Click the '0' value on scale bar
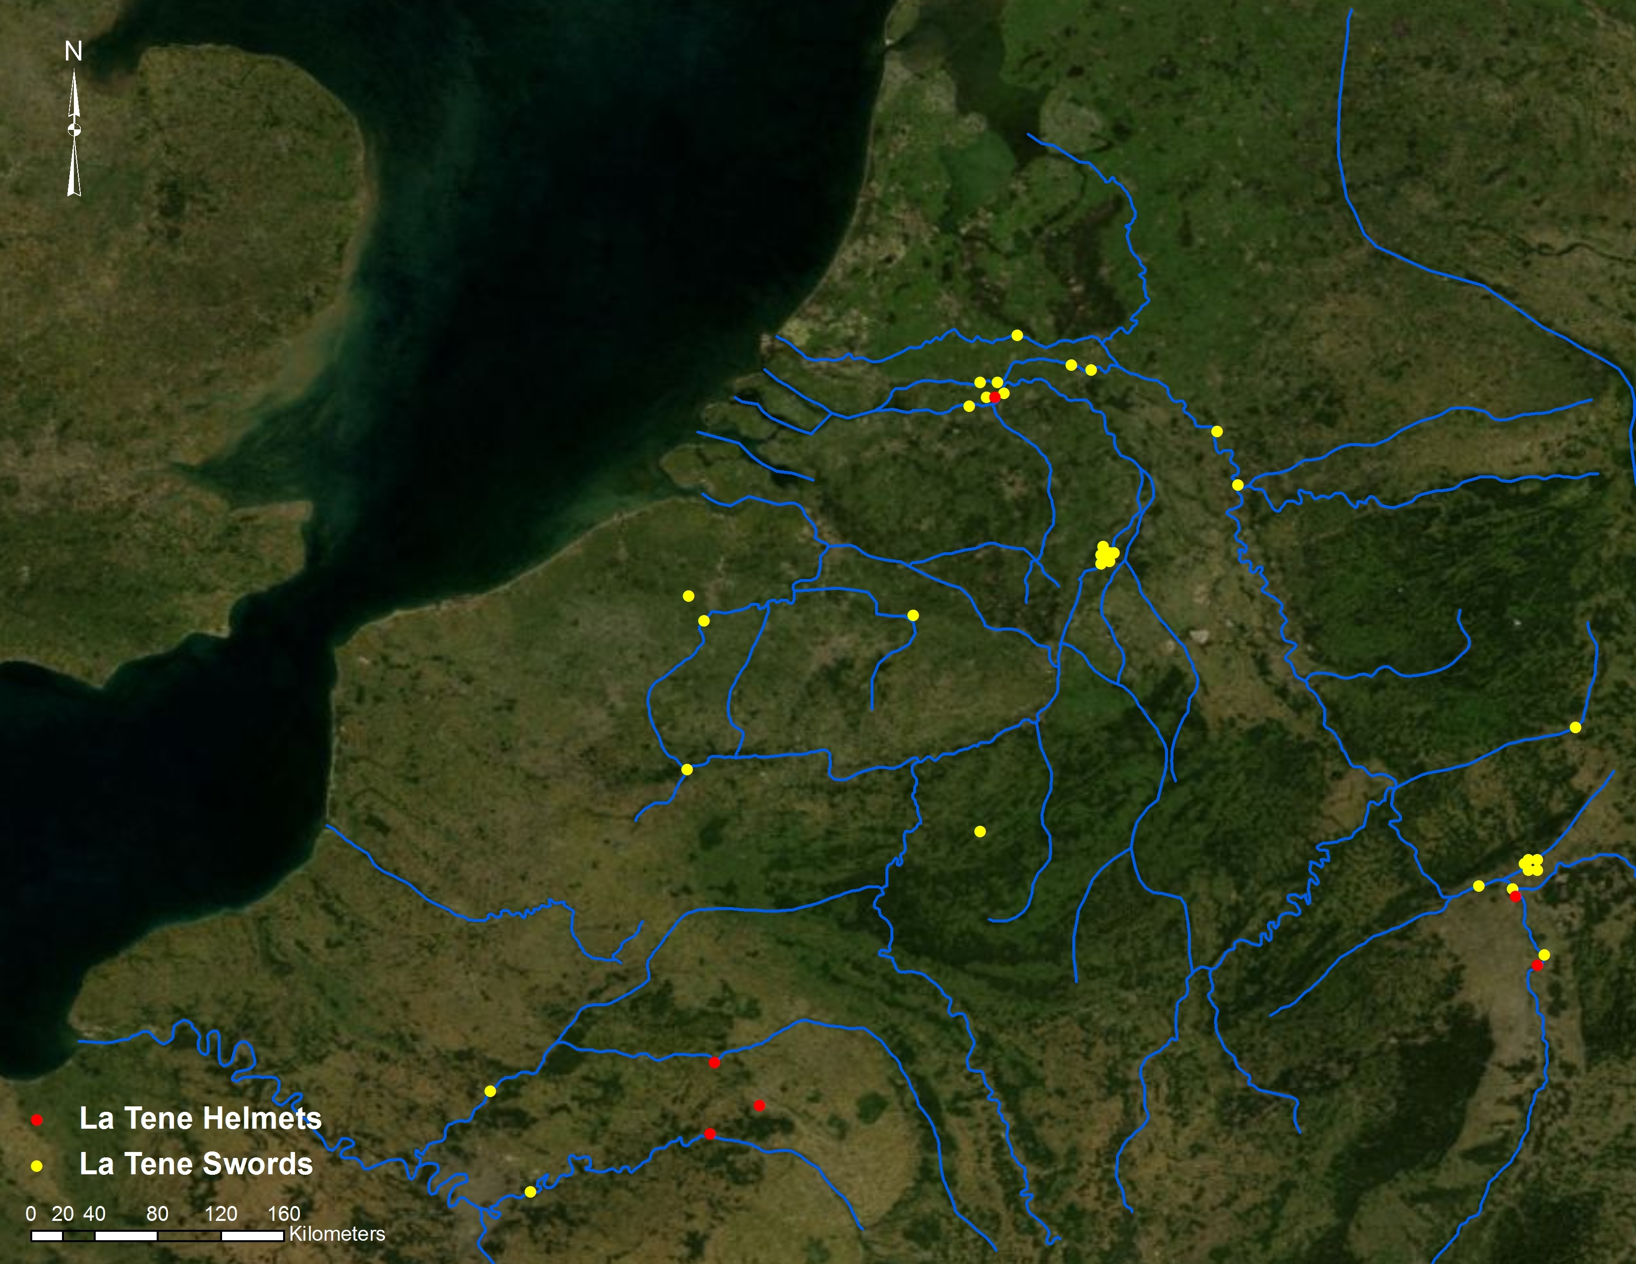 pyautogui.click(x=31, y=1214)
